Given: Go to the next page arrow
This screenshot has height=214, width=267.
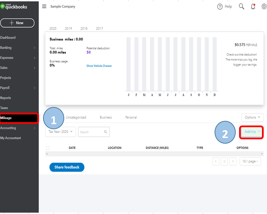Looking at the screenshot, I should [233, 162].
